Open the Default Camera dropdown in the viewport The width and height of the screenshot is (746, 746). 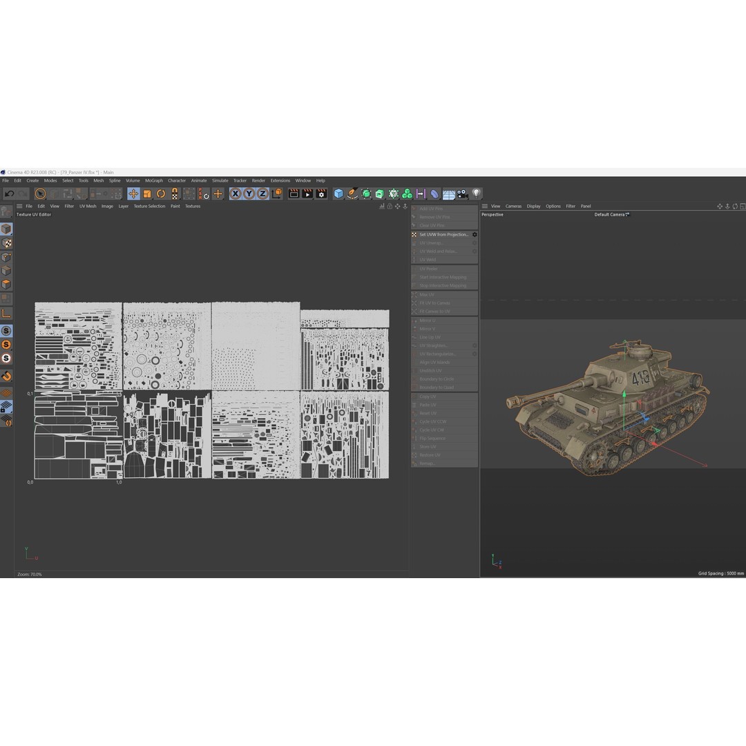click(611, 215)
